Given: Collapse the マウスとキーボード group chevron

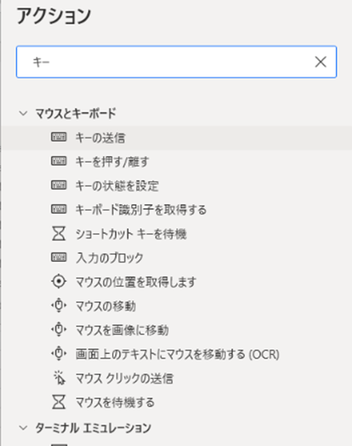Looking at the screenshot, I should tap(23, 113).
